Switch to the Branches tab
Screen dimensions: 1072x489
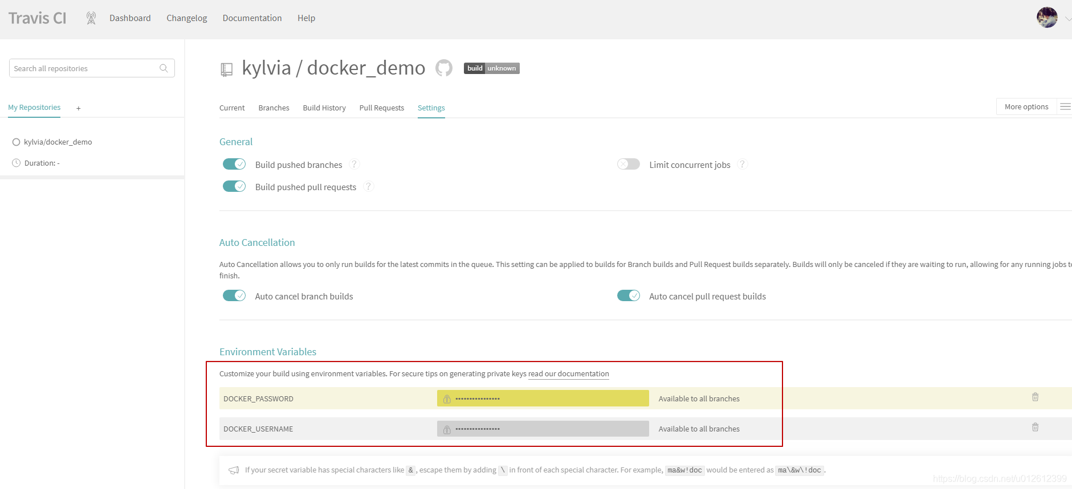click(274, 108)
